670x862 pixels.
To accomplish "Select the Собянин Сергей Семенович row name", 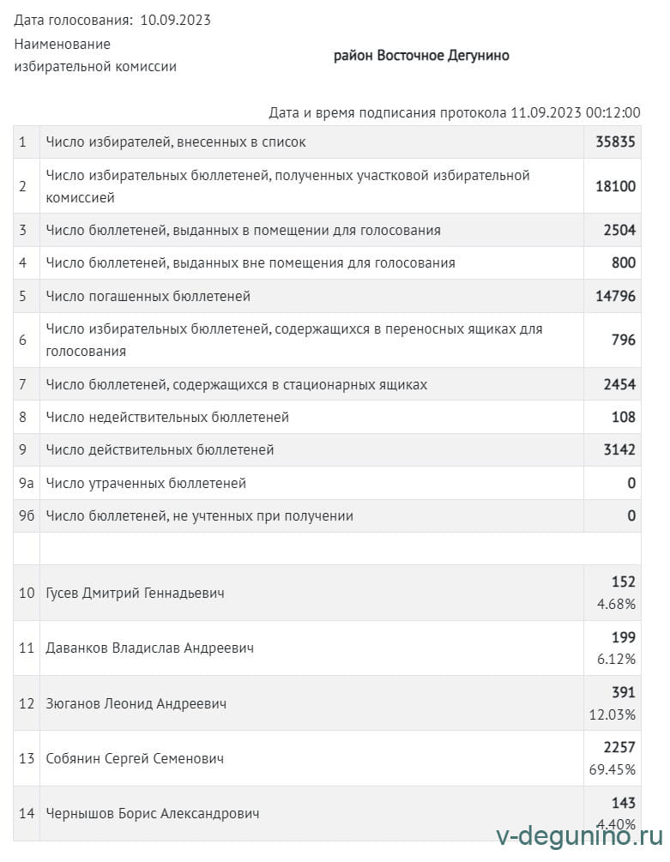I will [135, 758].
